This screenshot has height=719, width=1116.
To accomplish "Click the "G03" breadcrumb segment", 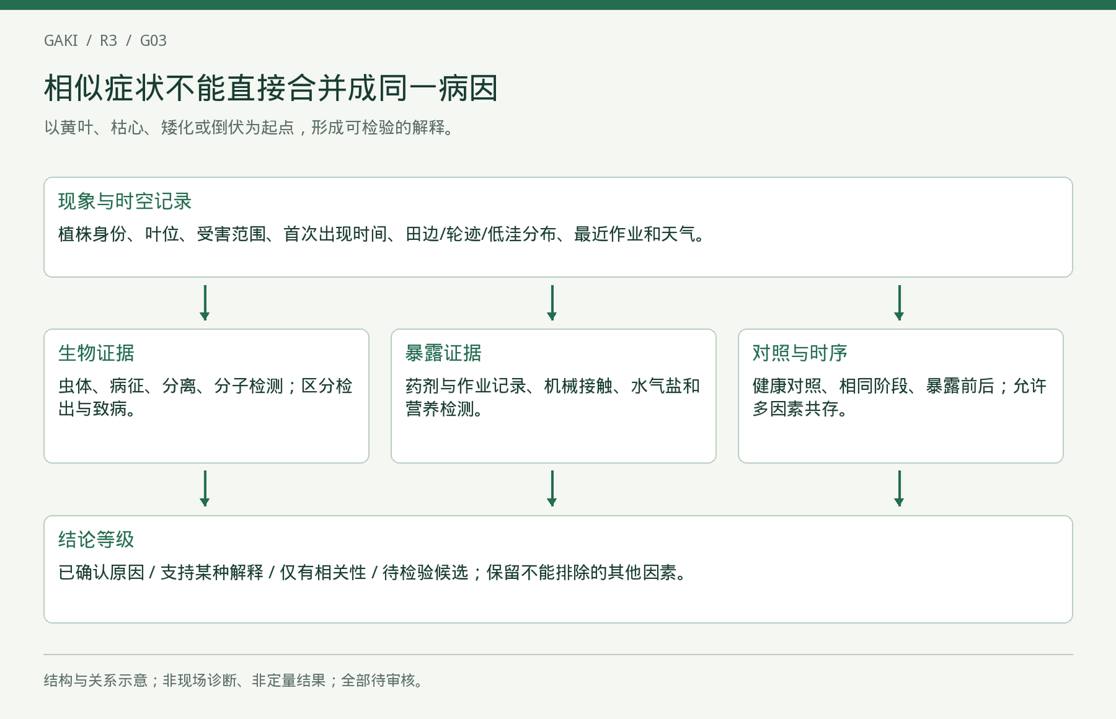I will pos(153,40).
